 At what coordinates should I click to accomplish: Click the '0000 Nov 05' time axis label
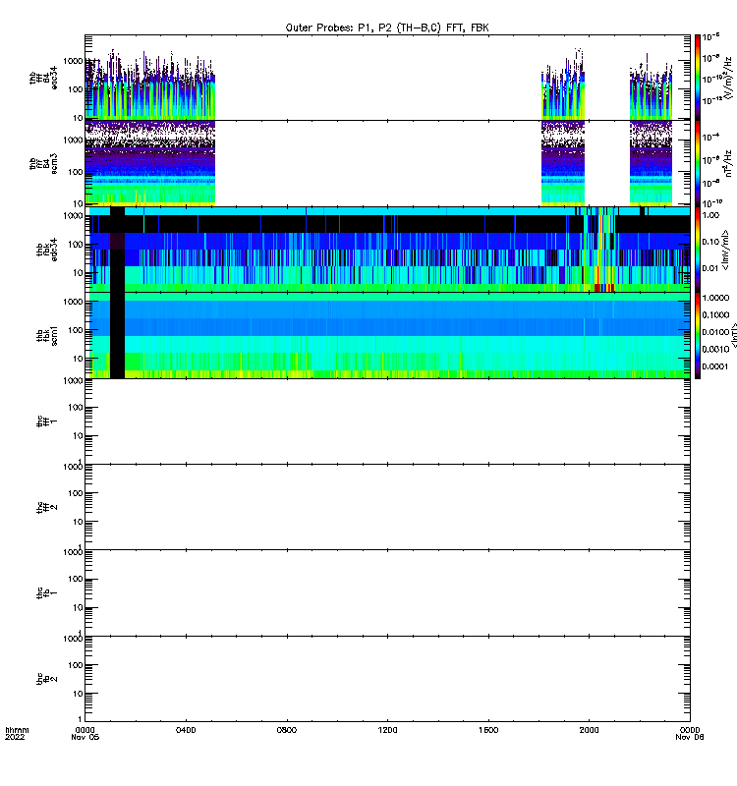tap(85, 733)
